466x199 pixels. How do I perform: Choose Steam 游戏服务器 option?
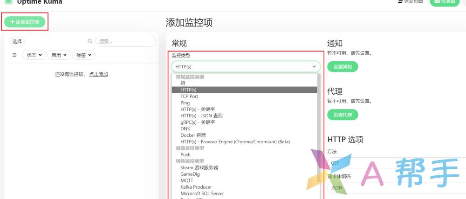pyautogui.click(x=244, y=167)
